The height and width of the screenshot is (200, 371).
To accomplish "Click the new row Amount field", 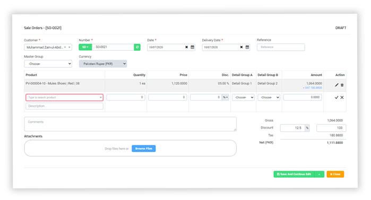I will (303, 97).
